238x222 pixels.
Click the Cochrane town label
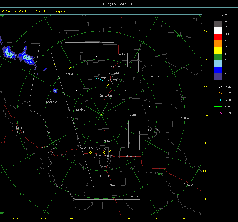86,148
